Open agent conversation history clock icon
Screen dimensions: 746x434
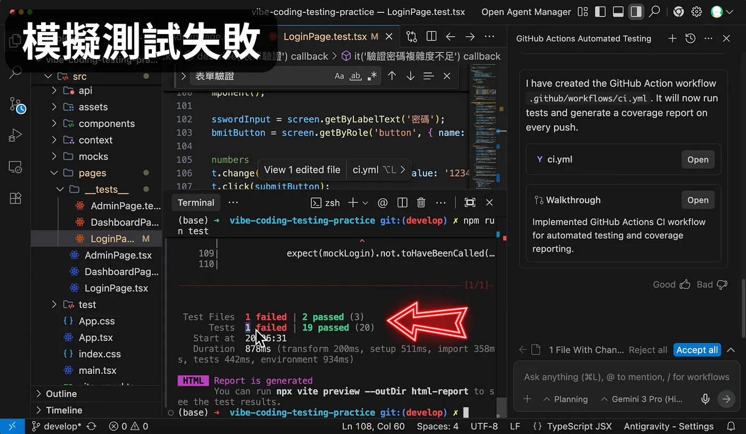(691, 38)
